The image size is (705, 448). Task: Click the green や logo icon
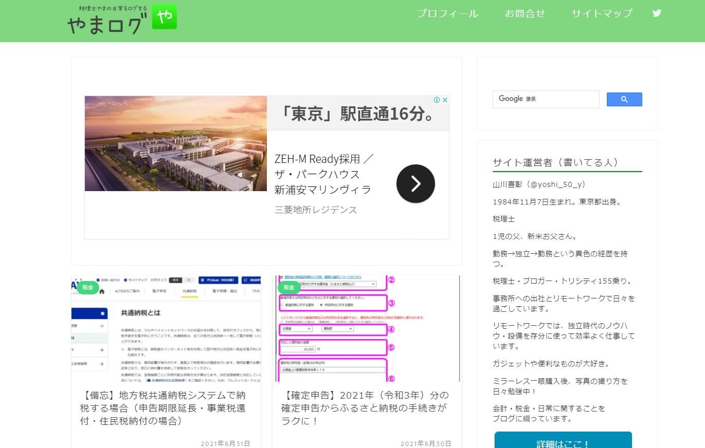coord(165,16)
